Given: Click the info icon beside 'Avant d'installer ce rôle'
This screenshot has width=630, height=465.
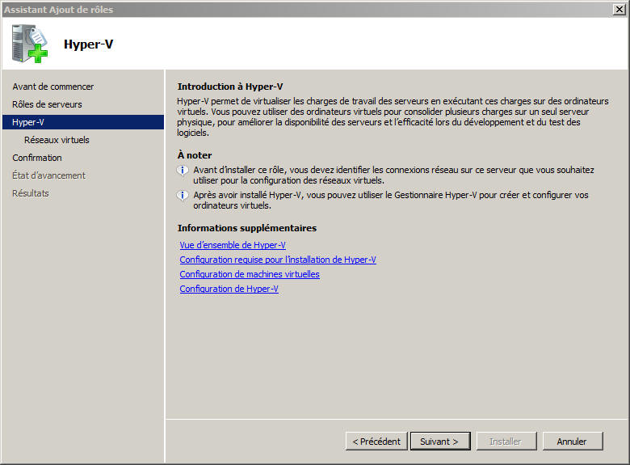Looking at the screenshot, I should coord(183,171).
